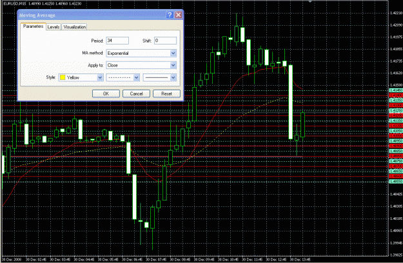Open the Apply to dropdown
This screenshot has height=263, width=403.
pyautogui.click(x=141, y=65)
